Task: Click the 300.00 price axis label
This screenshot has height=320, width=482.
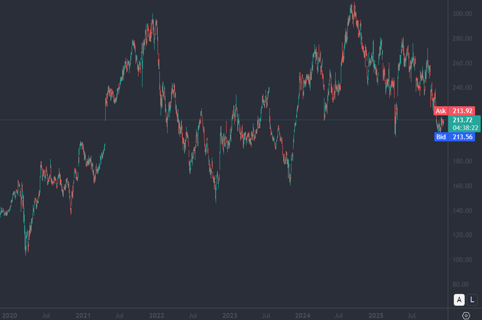Action: pyautogui.click(x=462, y=14)
